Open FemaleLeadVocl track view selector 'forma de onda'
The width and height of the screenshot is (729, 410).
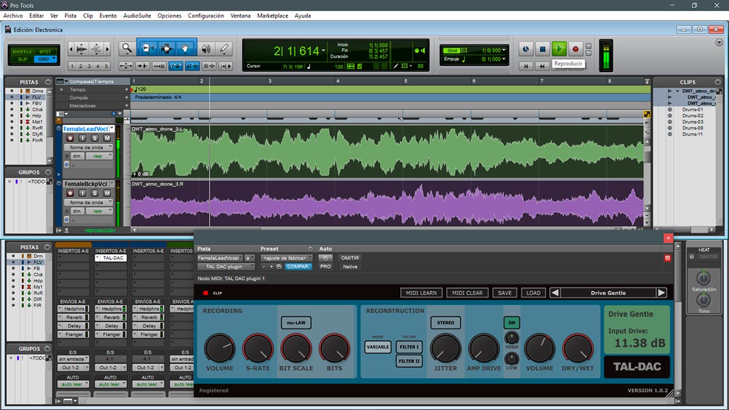click(89, 148)
